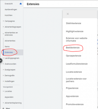Choose Sitelinkextensie from the menu

click(74, 23)
